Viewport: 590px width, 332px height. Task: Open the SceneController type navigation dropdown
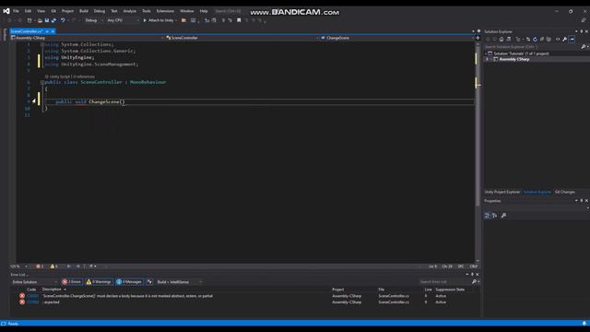pyautogui.click(x=242, y=38)
